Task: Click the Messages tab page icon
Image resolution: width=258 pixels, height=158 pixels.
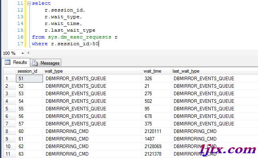Action: point(35,63)
